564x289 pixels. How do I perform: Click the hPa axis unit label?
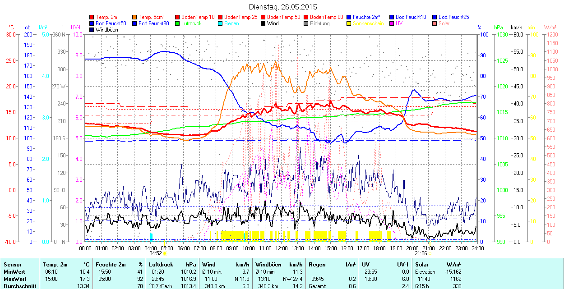[499, 28]
